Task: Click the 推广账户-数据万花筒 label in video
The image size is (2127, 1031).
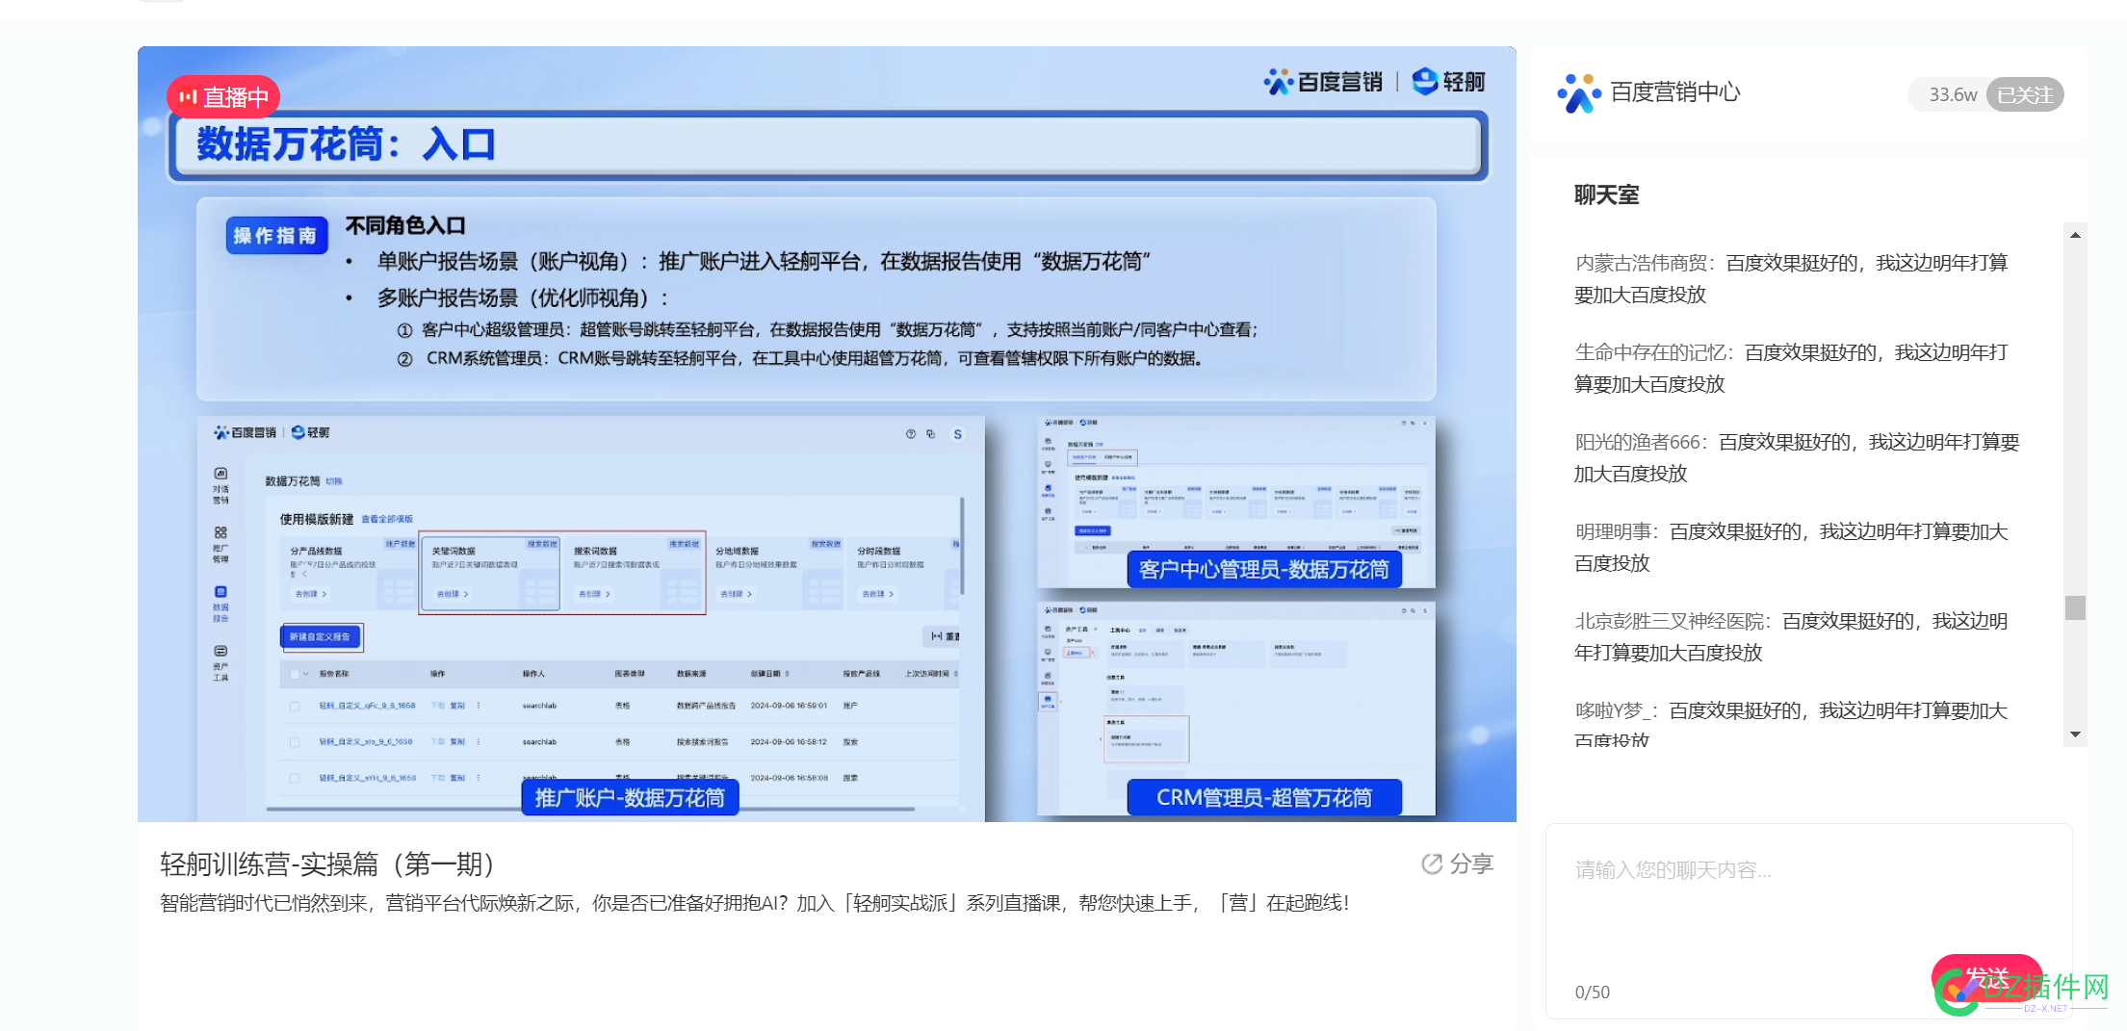Action: point(630,797)
